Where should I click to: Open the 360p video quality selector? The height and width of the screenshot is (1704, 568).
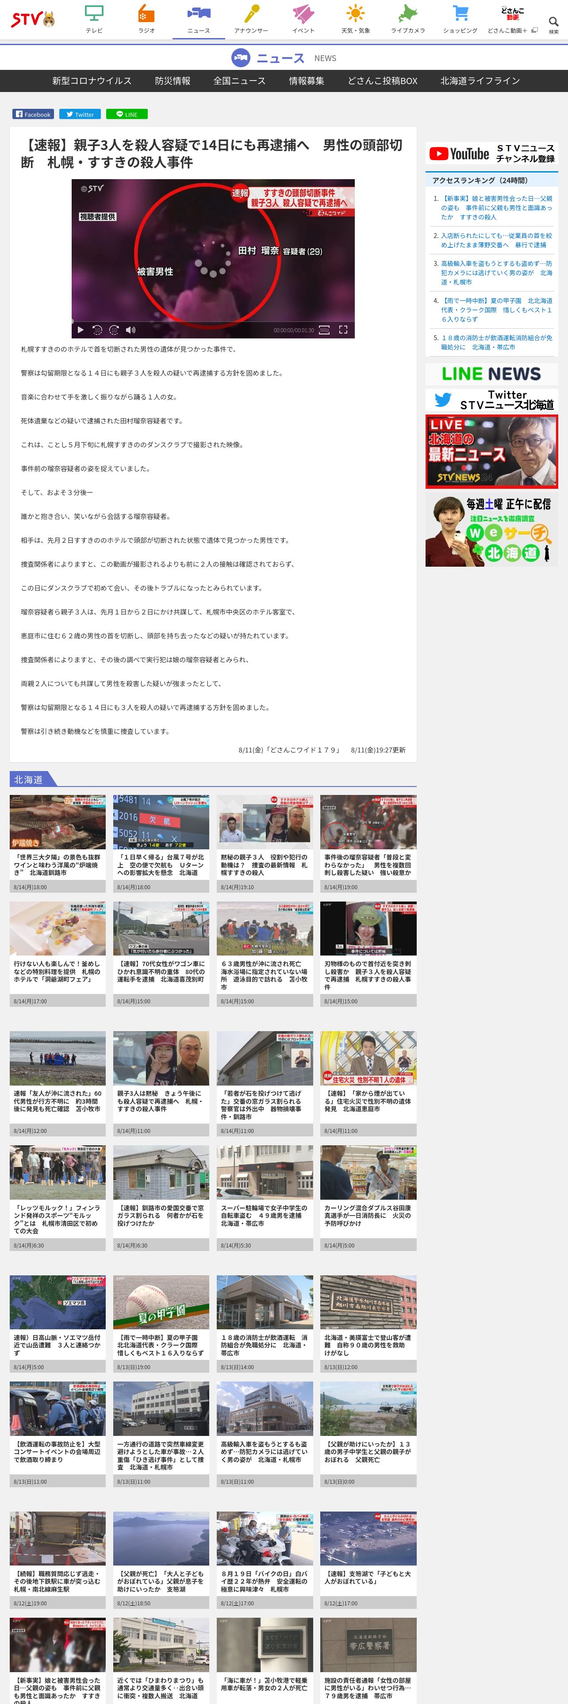click(324, 330)
